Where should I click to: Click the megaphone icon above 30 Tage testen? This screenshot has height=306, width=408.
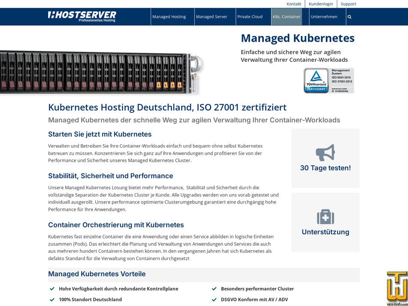coord(325,152)
